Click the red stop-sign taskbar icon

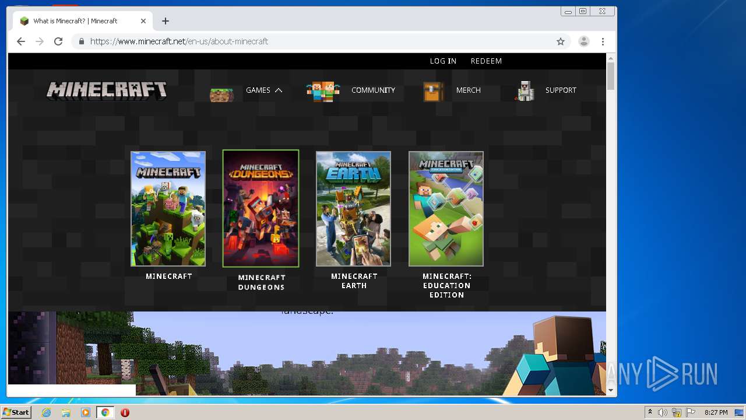click(x=125, y=412)
